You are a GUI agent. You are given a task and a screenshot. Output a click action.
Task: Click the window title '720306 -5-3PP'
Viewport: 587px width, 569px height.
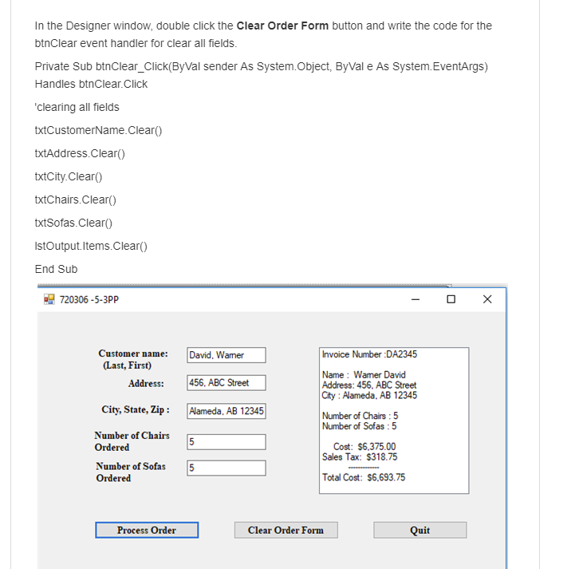click(x=89, y=300)
